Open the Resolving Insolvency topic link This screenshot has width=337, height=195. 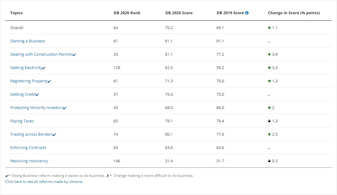(29, 161)
